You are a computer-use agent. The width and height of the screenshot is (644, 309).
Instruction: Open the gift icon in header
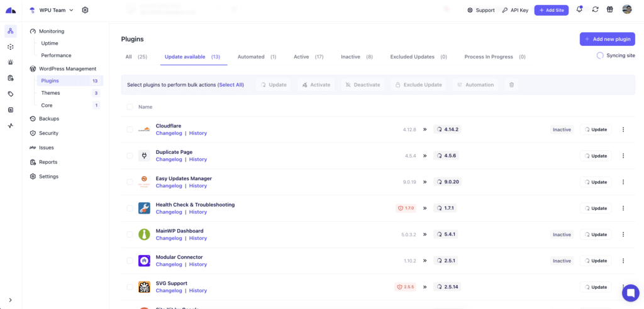(x=610, y=10)
